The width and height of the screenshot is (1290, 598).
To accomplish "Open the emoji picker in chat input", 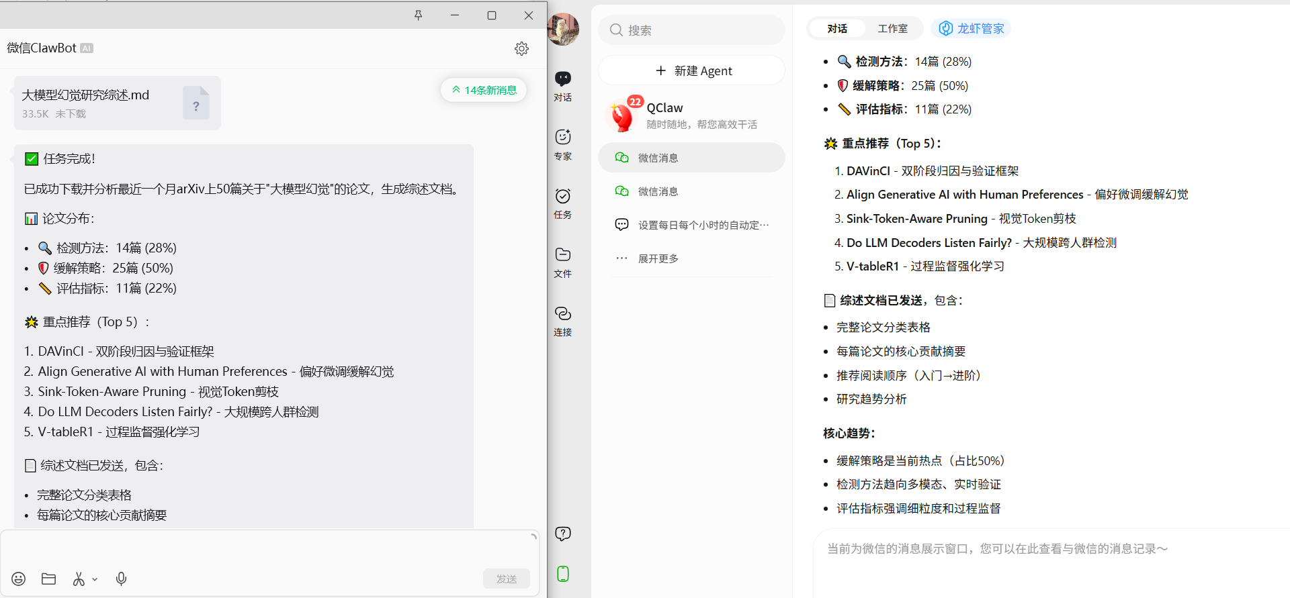I will click(x=19, y=579).
